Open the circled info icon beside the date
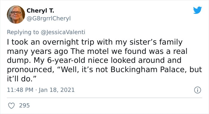This screenshot has width=209, height=114. [x=197, y=90]
